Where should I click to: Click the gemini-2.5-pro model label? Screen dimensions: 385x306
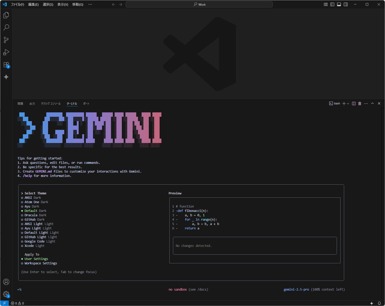(x=296, y=290)
